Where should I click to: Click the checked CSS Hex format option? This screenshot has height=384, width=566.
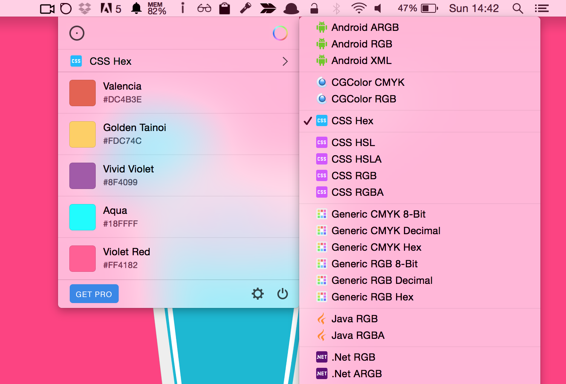click(420, 121)
